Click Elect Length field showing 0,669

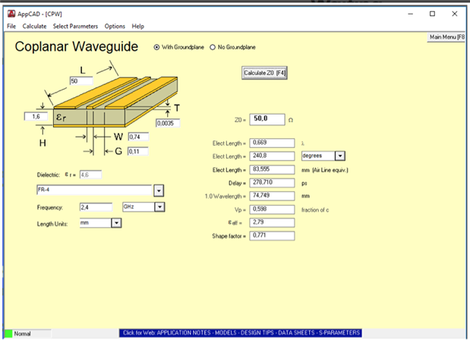(x=272, y=143)
